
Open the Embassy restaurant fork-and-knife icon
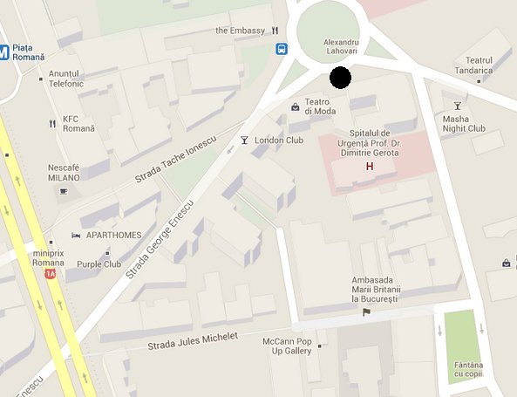[x=275, y=31]
